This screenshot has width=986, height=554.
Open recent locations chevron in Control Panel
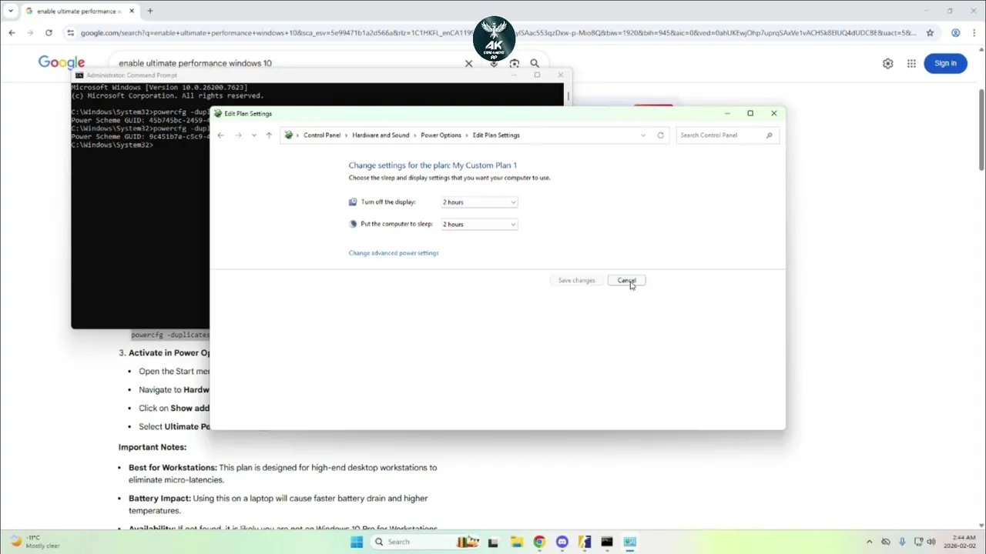pos(254,135)
